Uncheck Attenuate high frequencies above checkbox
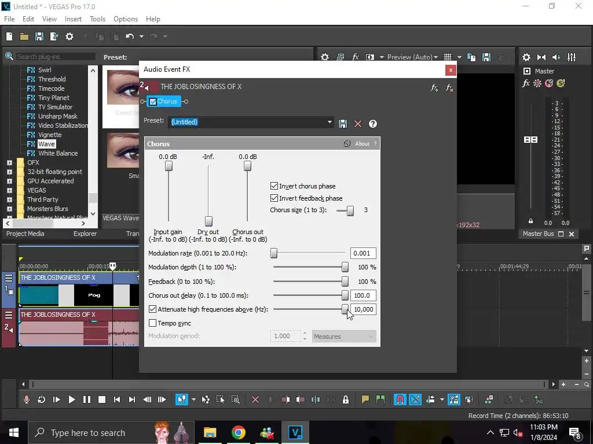The image size is (593, 444). click(152, 309)
